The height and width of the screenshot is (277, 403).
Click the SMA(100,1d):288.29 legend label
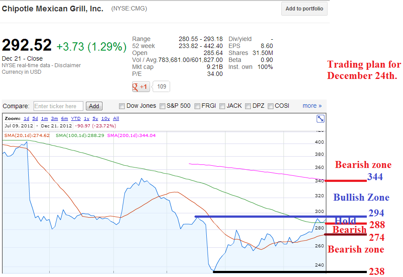[x=80, y=135]
